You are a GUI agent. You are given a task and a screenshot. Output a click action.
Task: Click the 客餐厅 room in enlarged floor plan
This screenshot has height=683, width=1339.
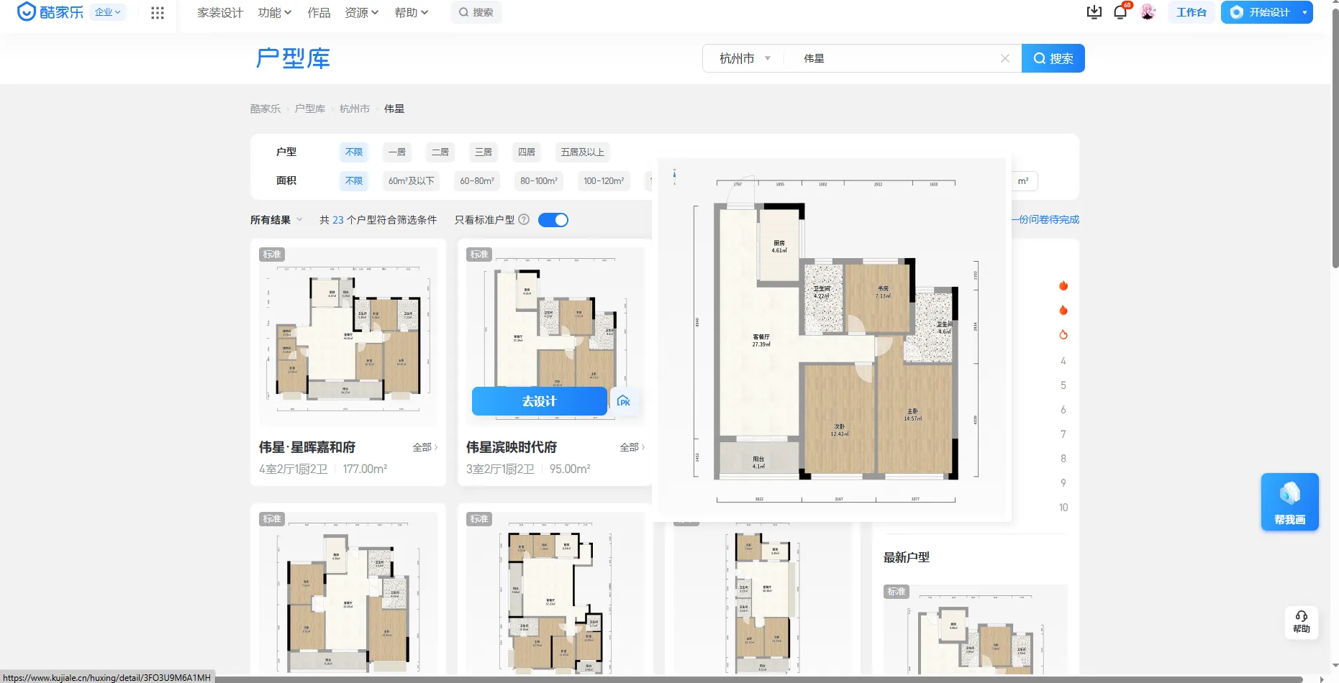point(761,340)
